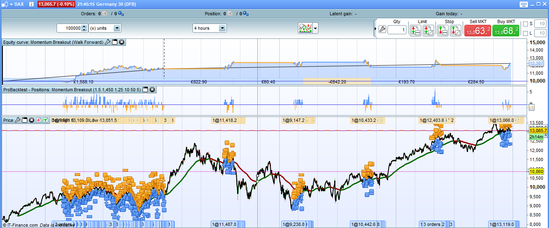Viewport: 549px width, 228px height.
Task: Select the 1@13,066.0 order label
Action: click(501, 121)
